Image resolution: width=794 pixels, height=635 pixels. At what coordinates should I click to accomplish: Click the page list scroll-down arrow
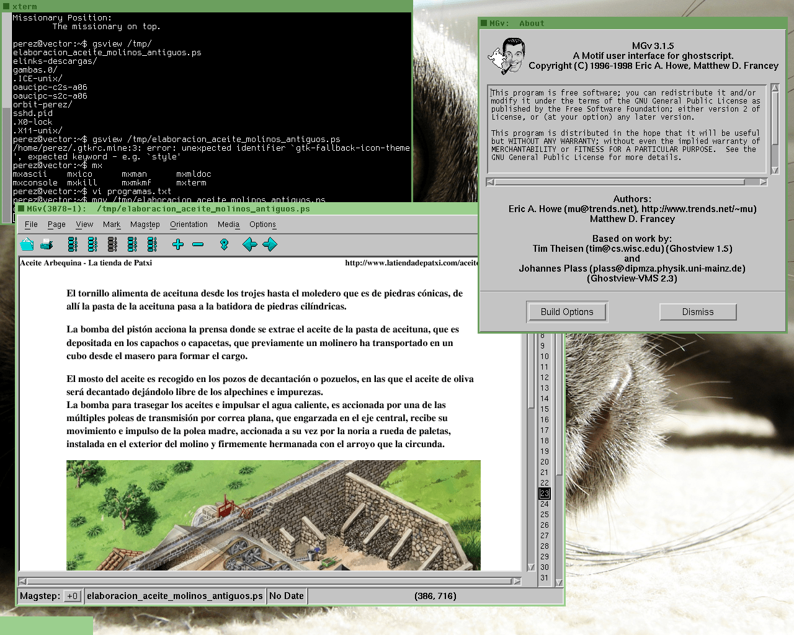pyautogui.click(x=559, y=582)
